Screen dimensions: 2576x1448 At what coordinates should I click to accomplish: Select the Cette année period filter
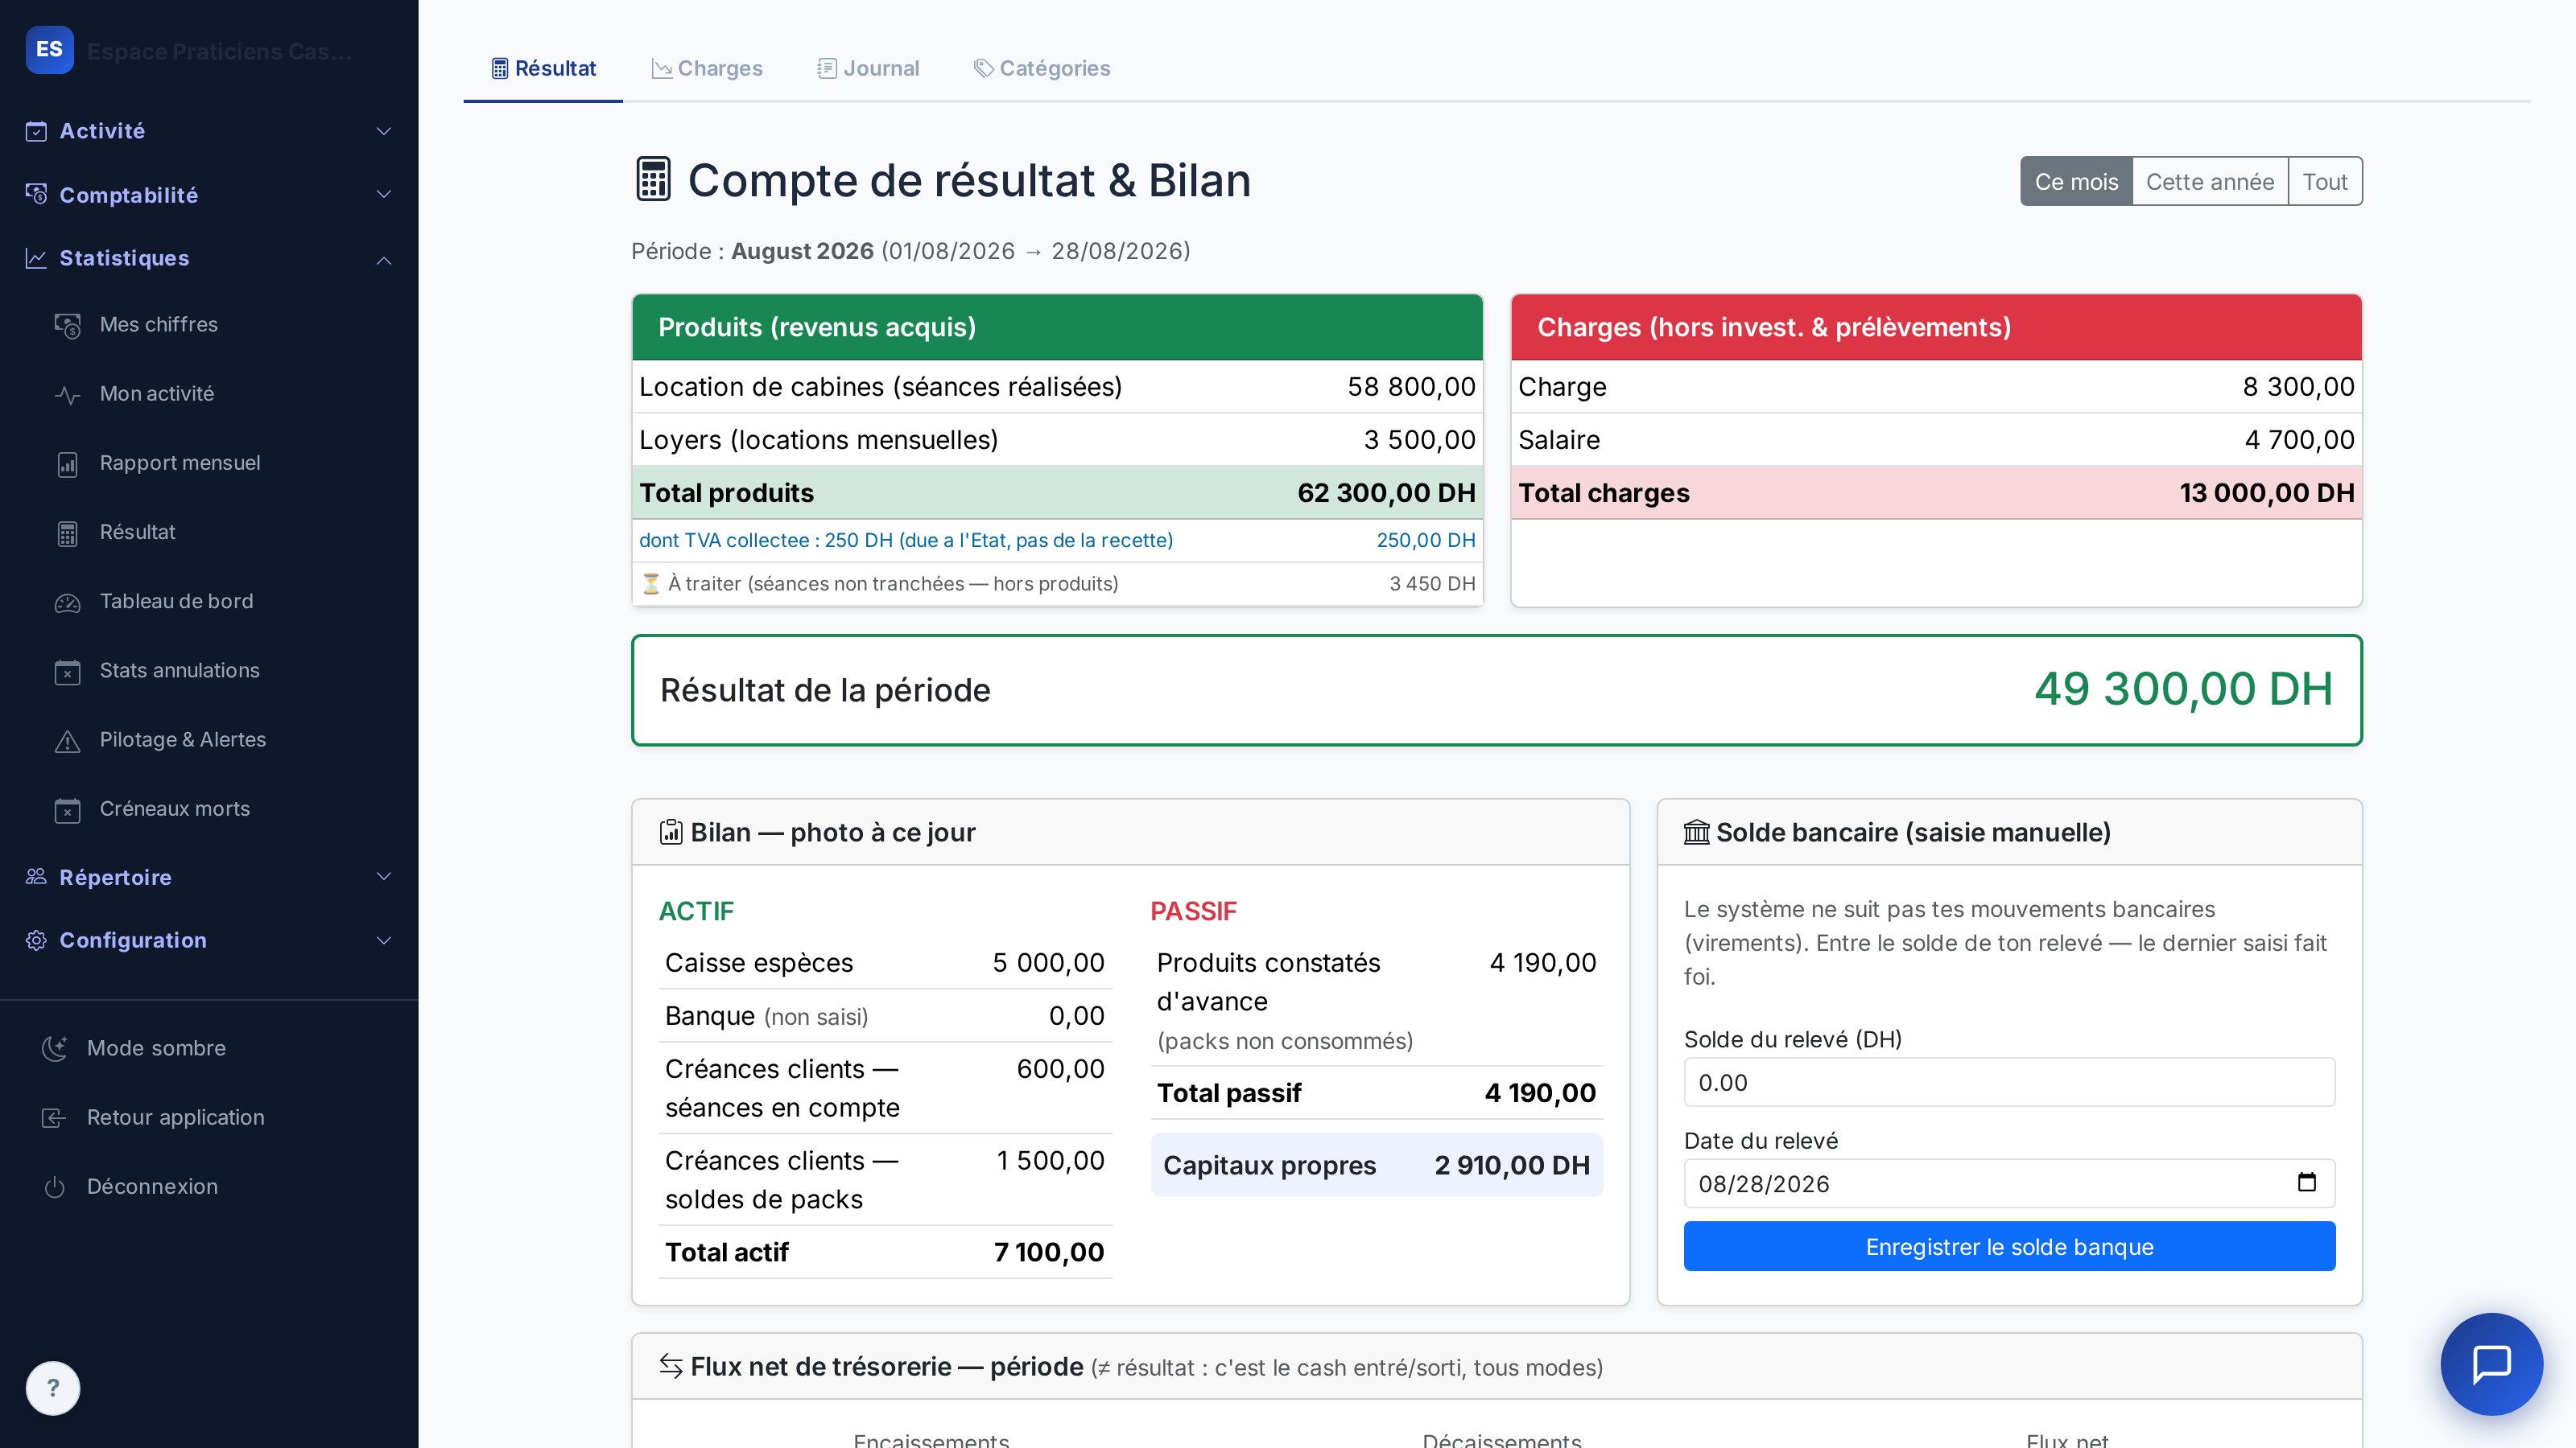[x=2210, y=181]
